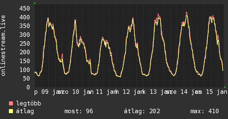Click the legtöbb legend label
The image size is (228, 119).
click(x=28, y=104)
